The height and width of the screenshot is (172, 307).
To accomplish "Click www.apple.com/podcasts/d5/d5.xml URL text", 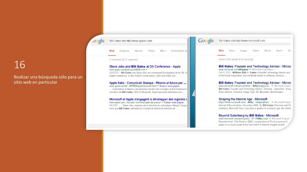I will pos(127,70).
